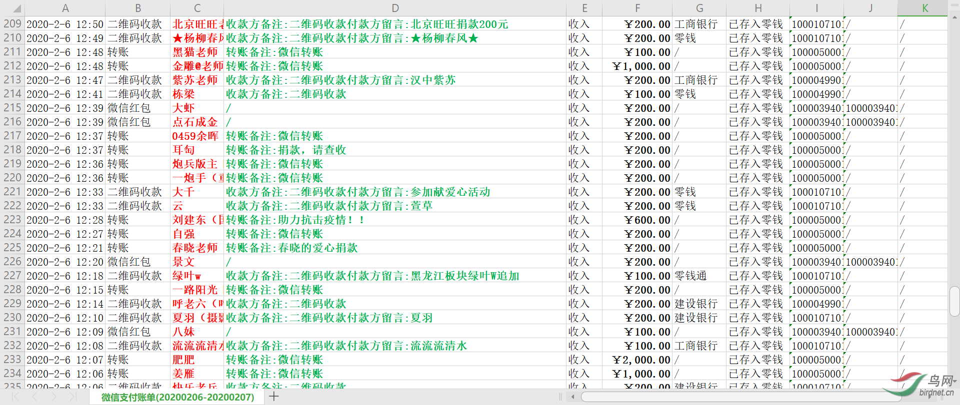Select the 刘建东 cell in column C
Viewport: 960px width, 405px height.
click(197, 220)
